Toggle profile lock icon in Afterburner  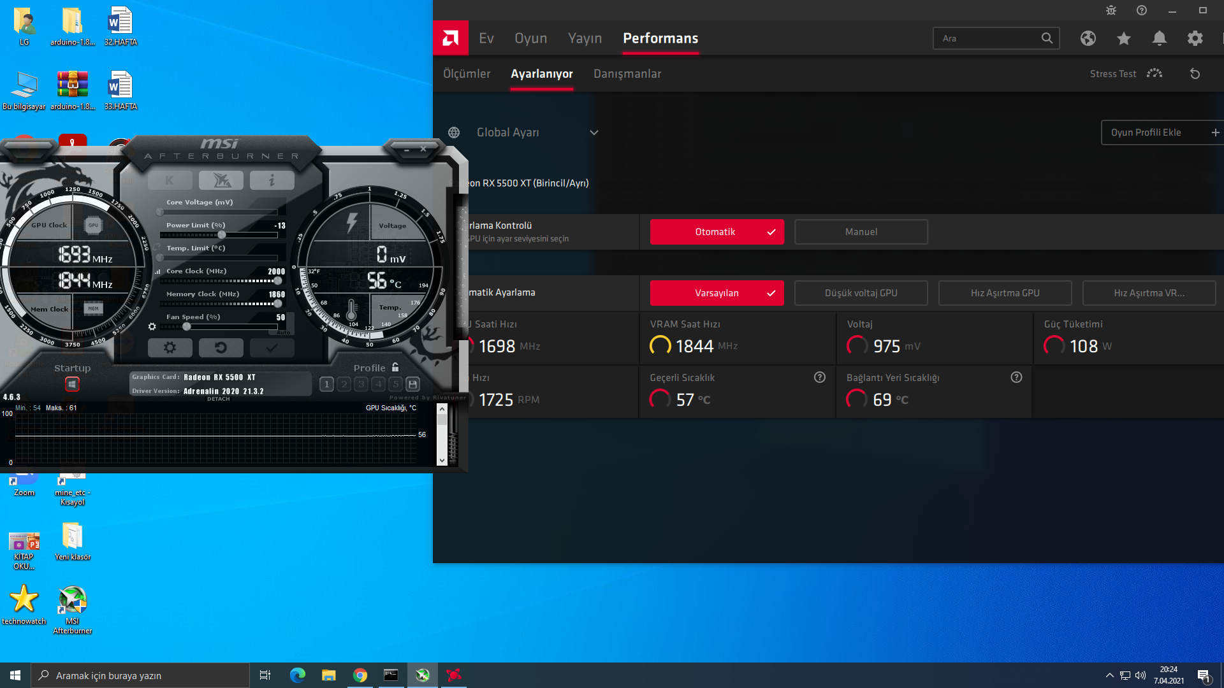coord(395,368)
